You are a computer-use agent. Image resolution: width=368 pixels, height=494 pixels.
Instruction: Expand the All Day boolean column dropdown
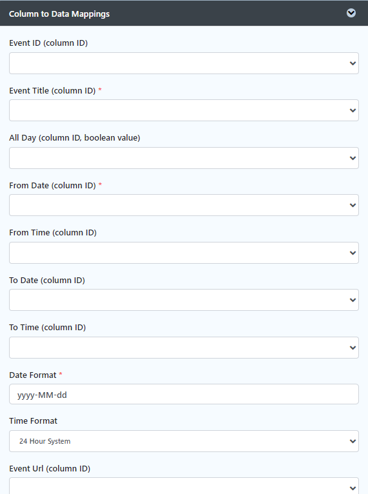tap(184, 158)
